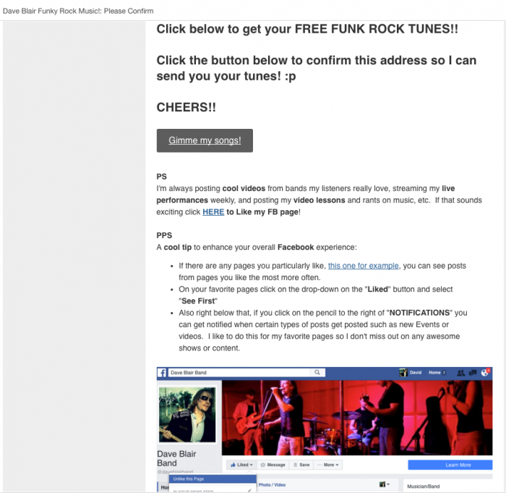Click the blue Learn More button

click(450, 465)
